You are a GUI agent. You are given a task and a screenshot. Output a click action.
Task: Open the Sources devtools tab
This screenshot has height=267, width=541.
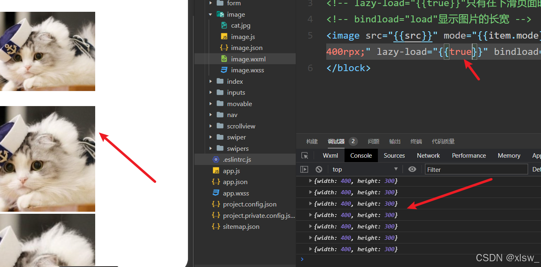pyautogui.click(x=394, y=156)
